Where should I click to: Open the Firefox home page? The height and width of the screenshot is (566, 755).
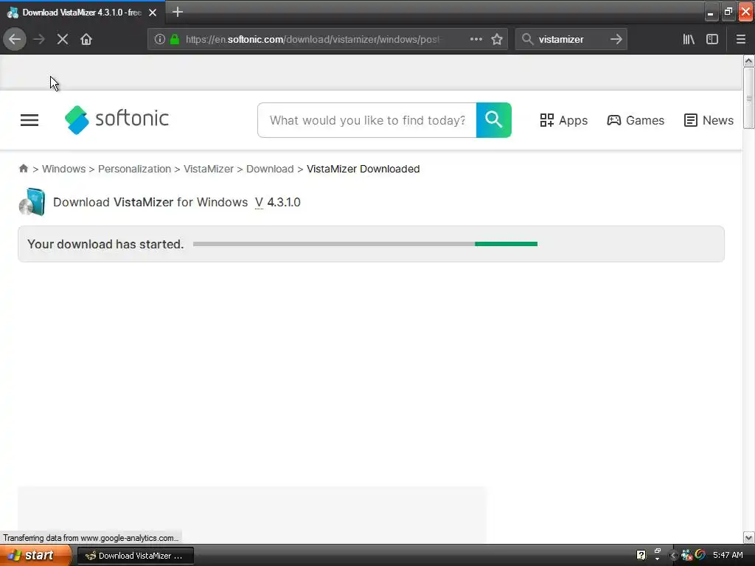(x=86, y=40)
